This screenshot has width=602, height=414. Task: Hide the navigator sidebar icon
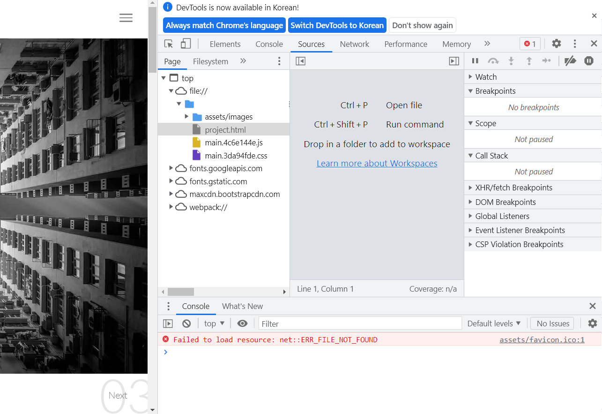pyautogui.click(x=301, y=61)
